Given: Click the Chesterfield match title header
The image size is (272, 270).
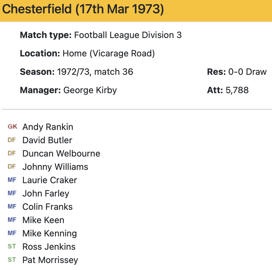Looking at the screenshot, I should click(83, 10).
